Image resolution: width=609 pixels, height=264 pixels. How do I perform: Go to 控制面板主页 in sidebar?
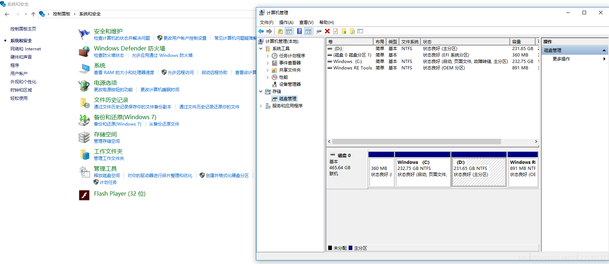23,29
